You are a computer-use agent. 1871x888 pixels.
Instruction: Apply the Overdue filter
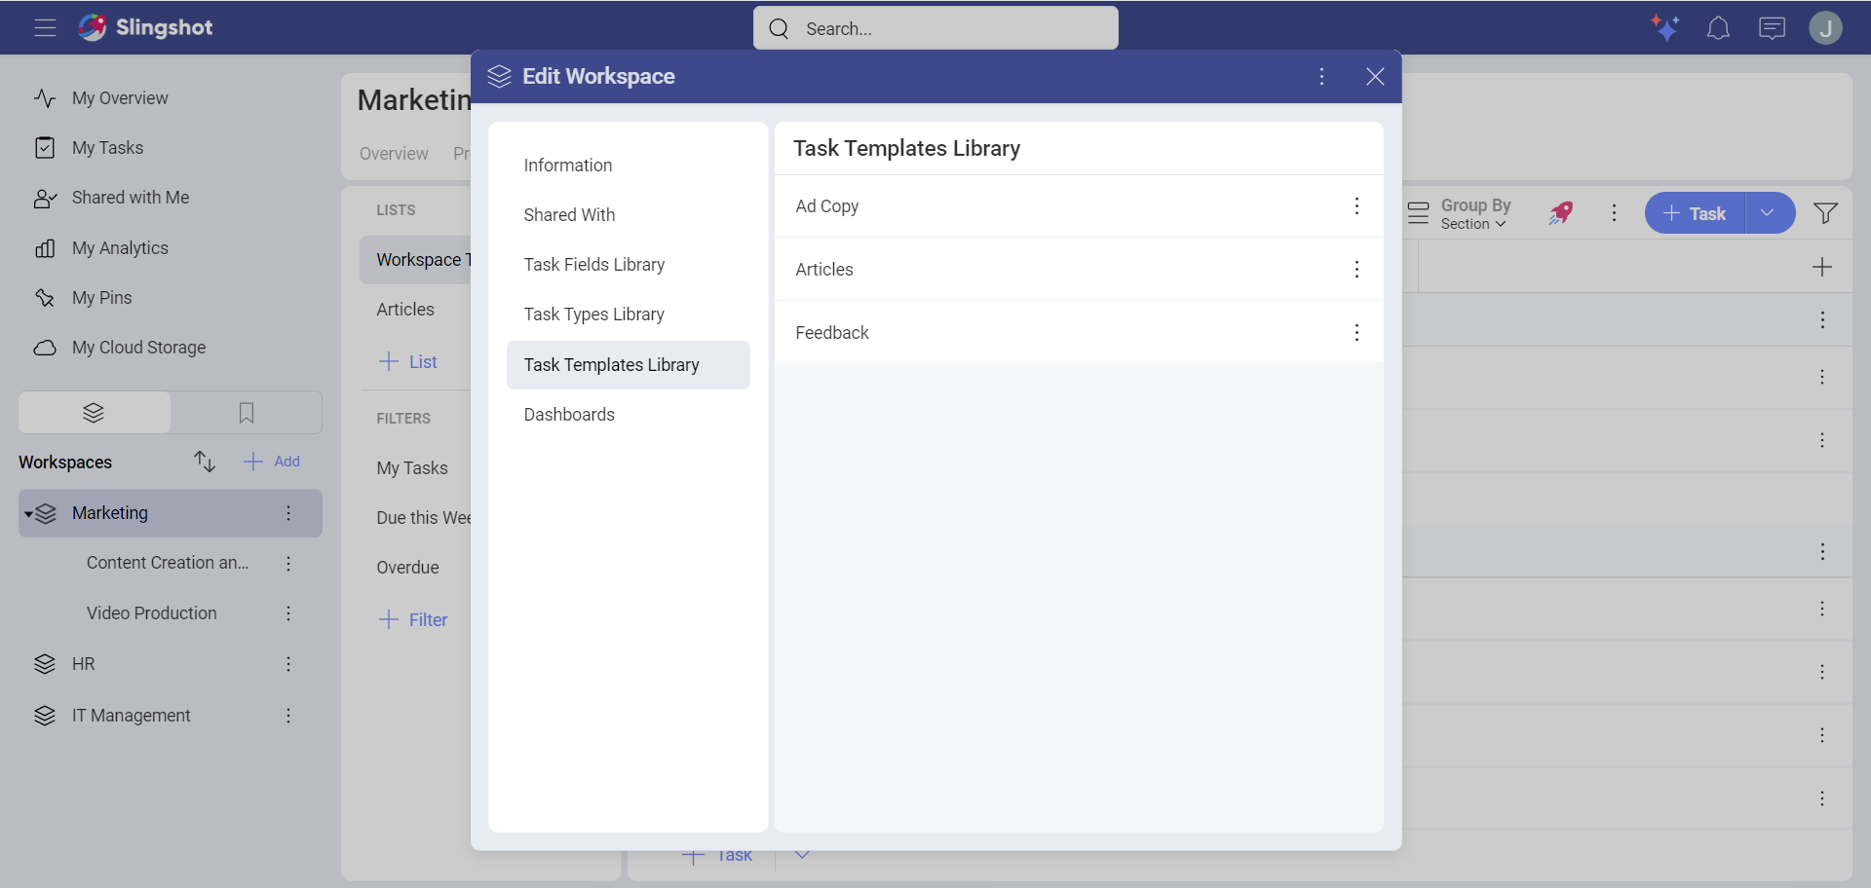pyautogui.click(x=407, y=568)
